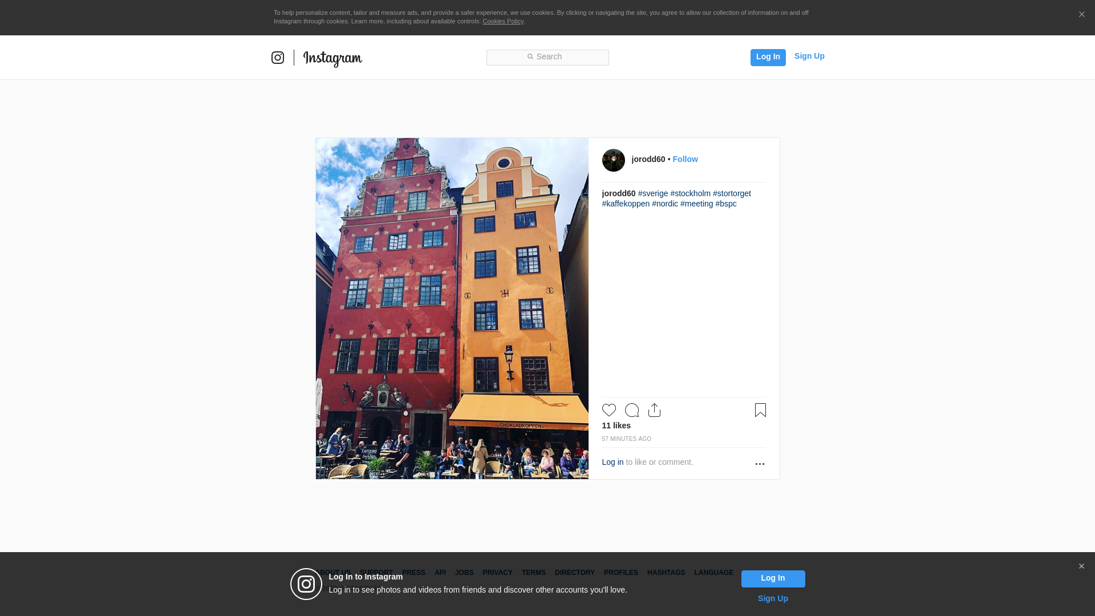1095x616 pixels.
Task: Click the share post icon
Action: [x=655, y=410]
